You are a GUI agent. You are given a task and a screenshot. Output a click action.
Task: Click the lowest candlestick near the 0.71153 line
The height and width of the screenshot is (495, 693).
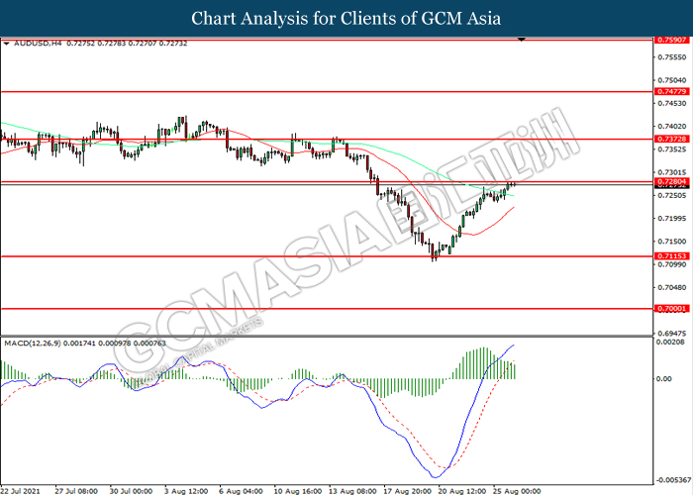click(434, 255)
